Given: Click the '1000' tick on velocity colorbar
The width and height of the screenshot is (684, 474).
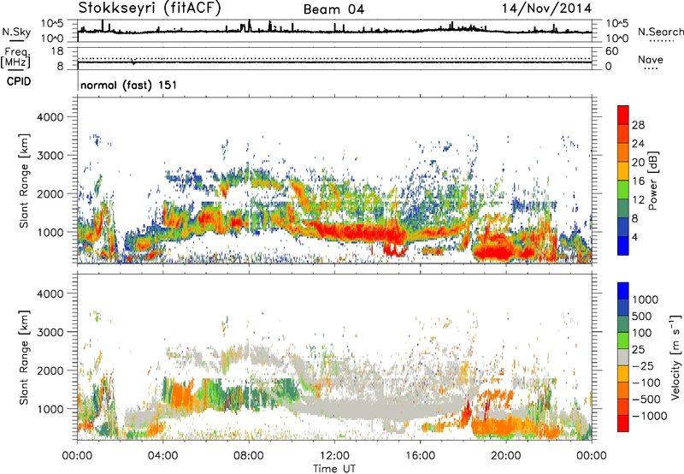Looking at the screenshot, I should click(x=646, y=299).
